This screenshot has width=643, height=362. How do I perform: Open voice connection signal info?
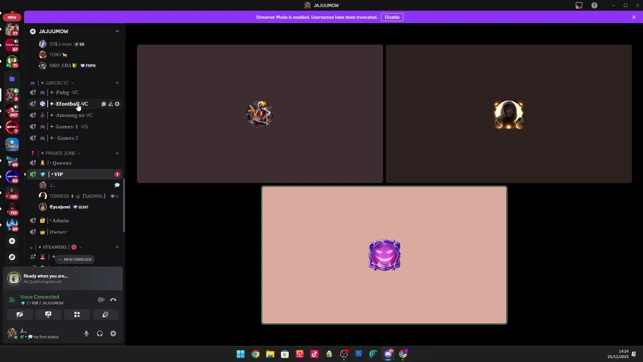click(12, 300)
